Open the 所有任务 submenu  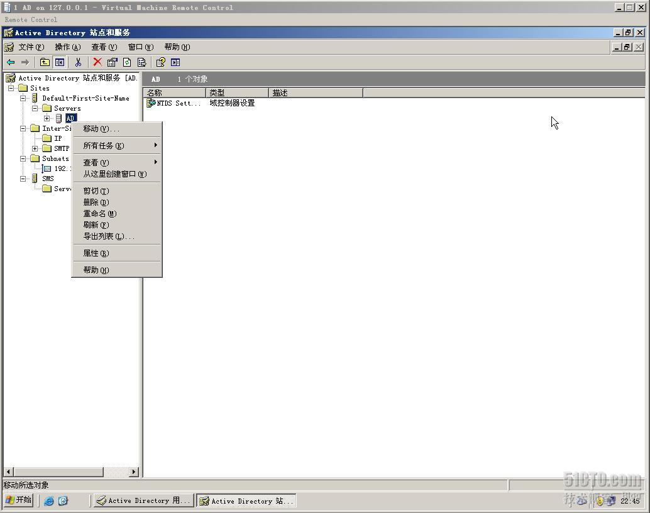(x=117, y=146)
